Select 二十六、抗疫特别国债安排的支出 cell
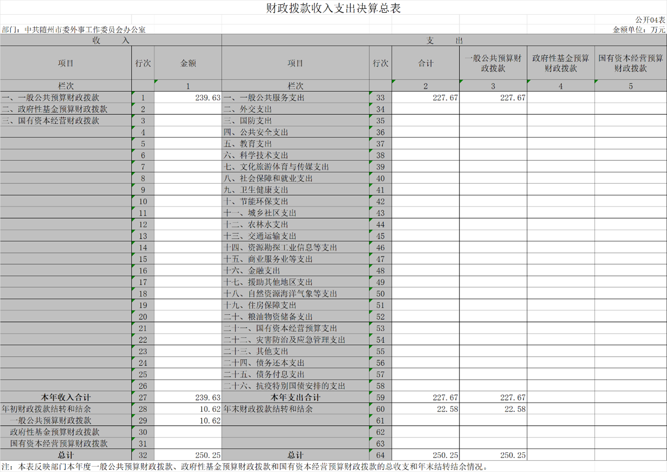The width and height of the screenshot is (667, 472). pyautogui.click(x=295, y=386)
